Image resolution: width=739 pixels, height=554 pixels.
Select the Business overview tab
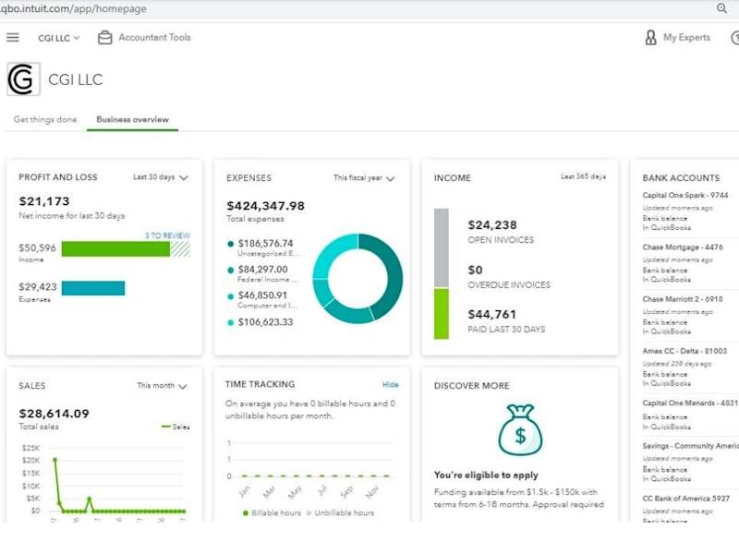tap(132, 120)
